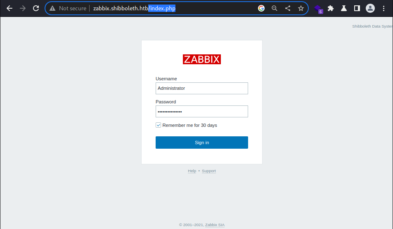The image size is (393, 229).
Task: Open the Chrome Labs flask icon
Action: pos(344,8)
